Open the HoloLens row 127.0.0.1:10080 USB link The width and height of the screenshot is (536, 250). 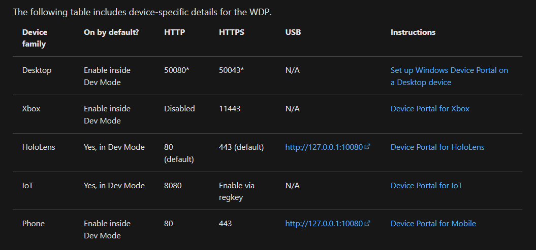324,147
